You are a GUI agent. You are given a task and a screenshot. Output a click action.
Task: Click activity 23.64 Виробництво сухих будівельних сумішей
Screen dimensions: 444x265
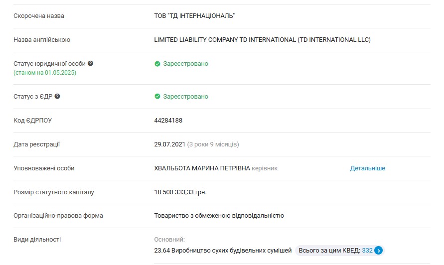pos(223,251)
